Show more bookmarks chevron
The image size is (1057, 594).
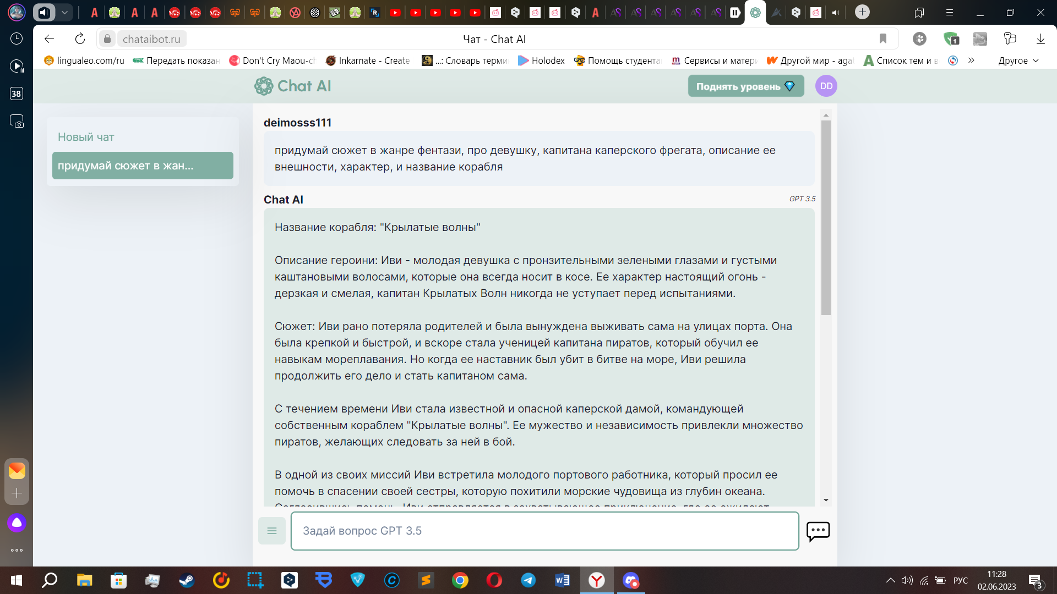point(971,61)
